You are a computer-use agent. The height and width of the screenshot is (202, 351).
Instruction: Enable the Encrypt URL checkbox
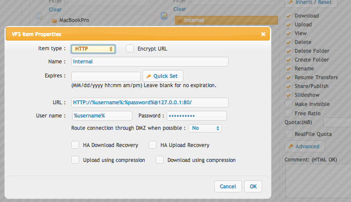click(130, 48)
